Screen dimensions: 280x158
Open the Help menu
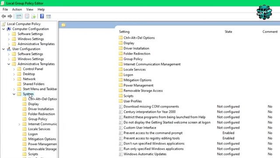point(41,10)
